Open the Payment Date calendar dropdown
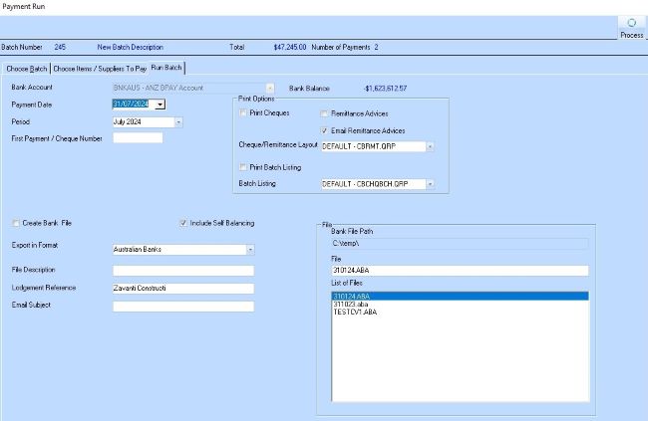Image resolution: width=648 pixels, height=421 pixels. pos(161,104)
